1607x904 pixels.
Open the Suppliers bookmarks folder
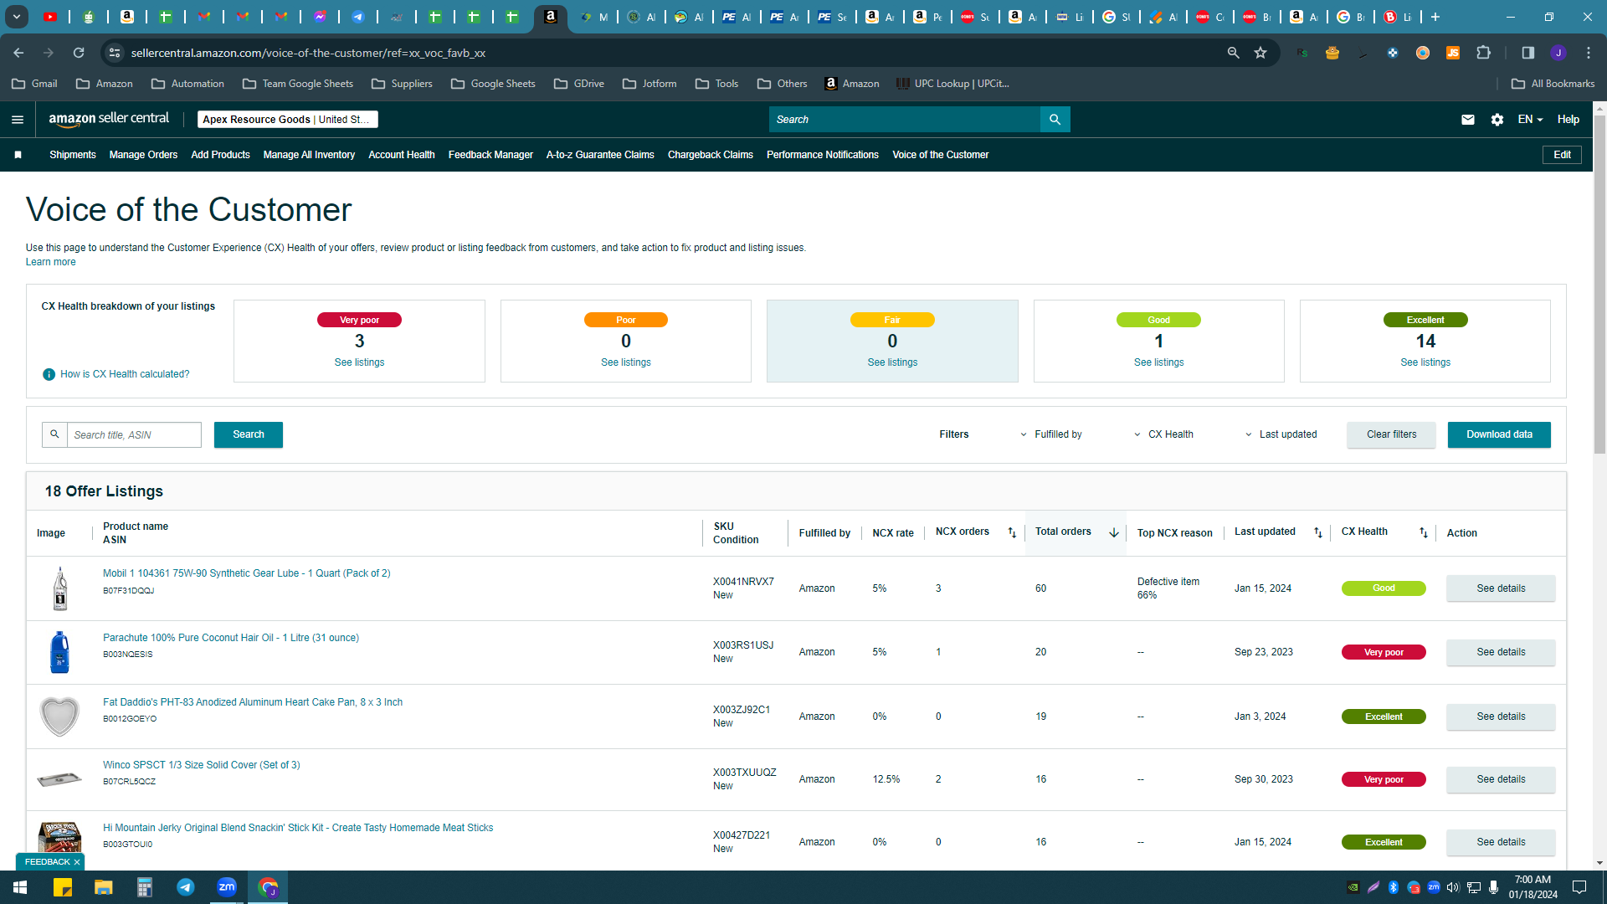click(x=403, y=84)
